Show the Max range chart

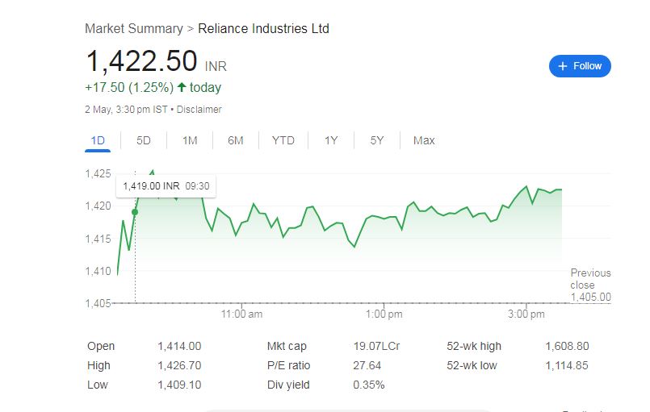point(424,140)
